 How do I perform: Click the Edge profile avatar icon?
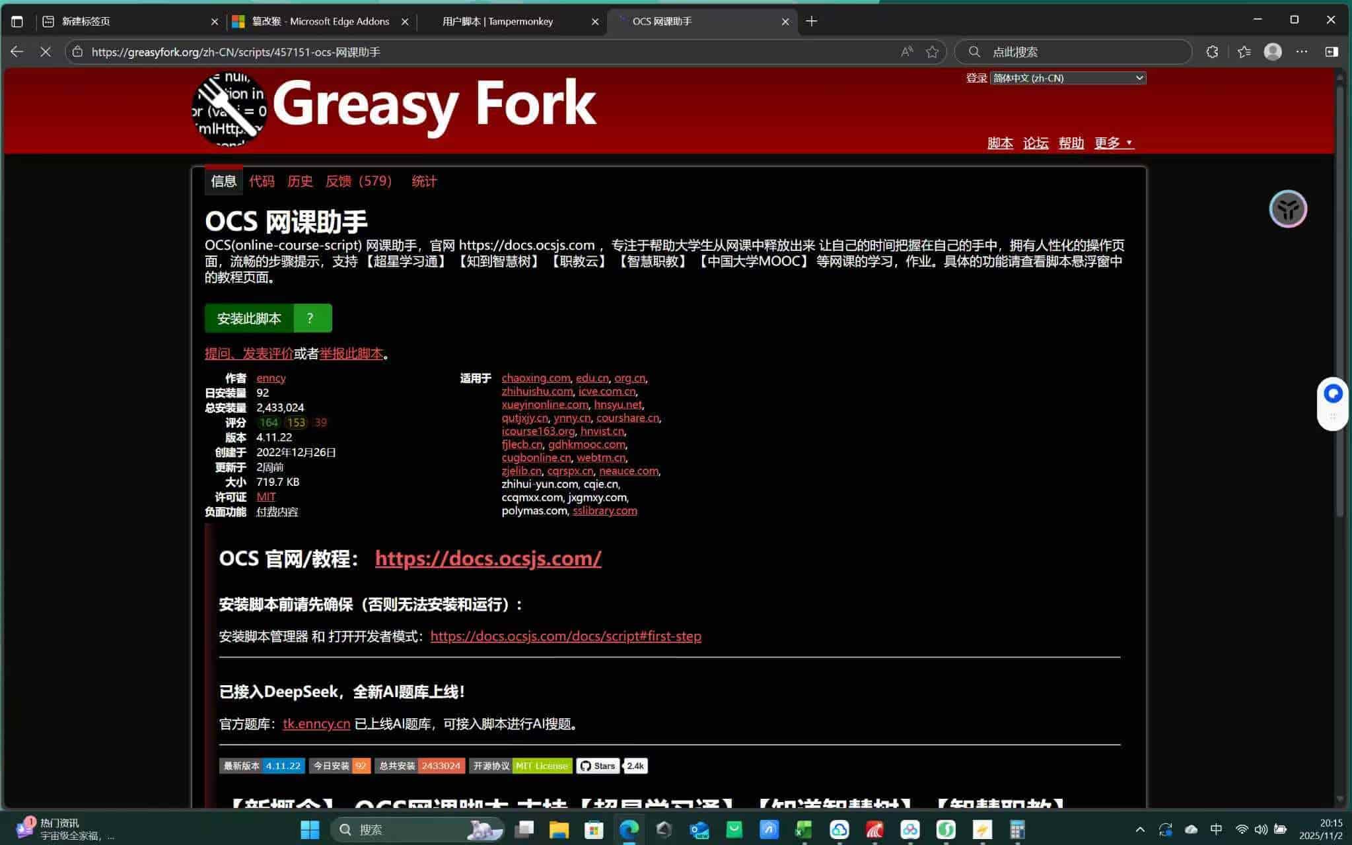1273,51
